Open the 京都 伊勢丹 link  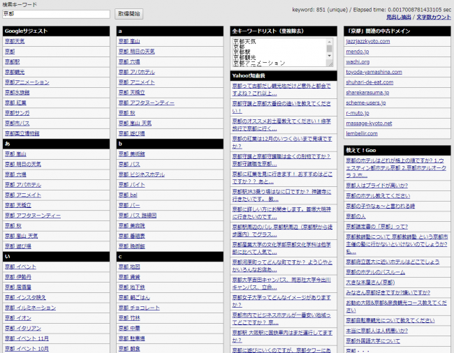click(x=18, y=277)
